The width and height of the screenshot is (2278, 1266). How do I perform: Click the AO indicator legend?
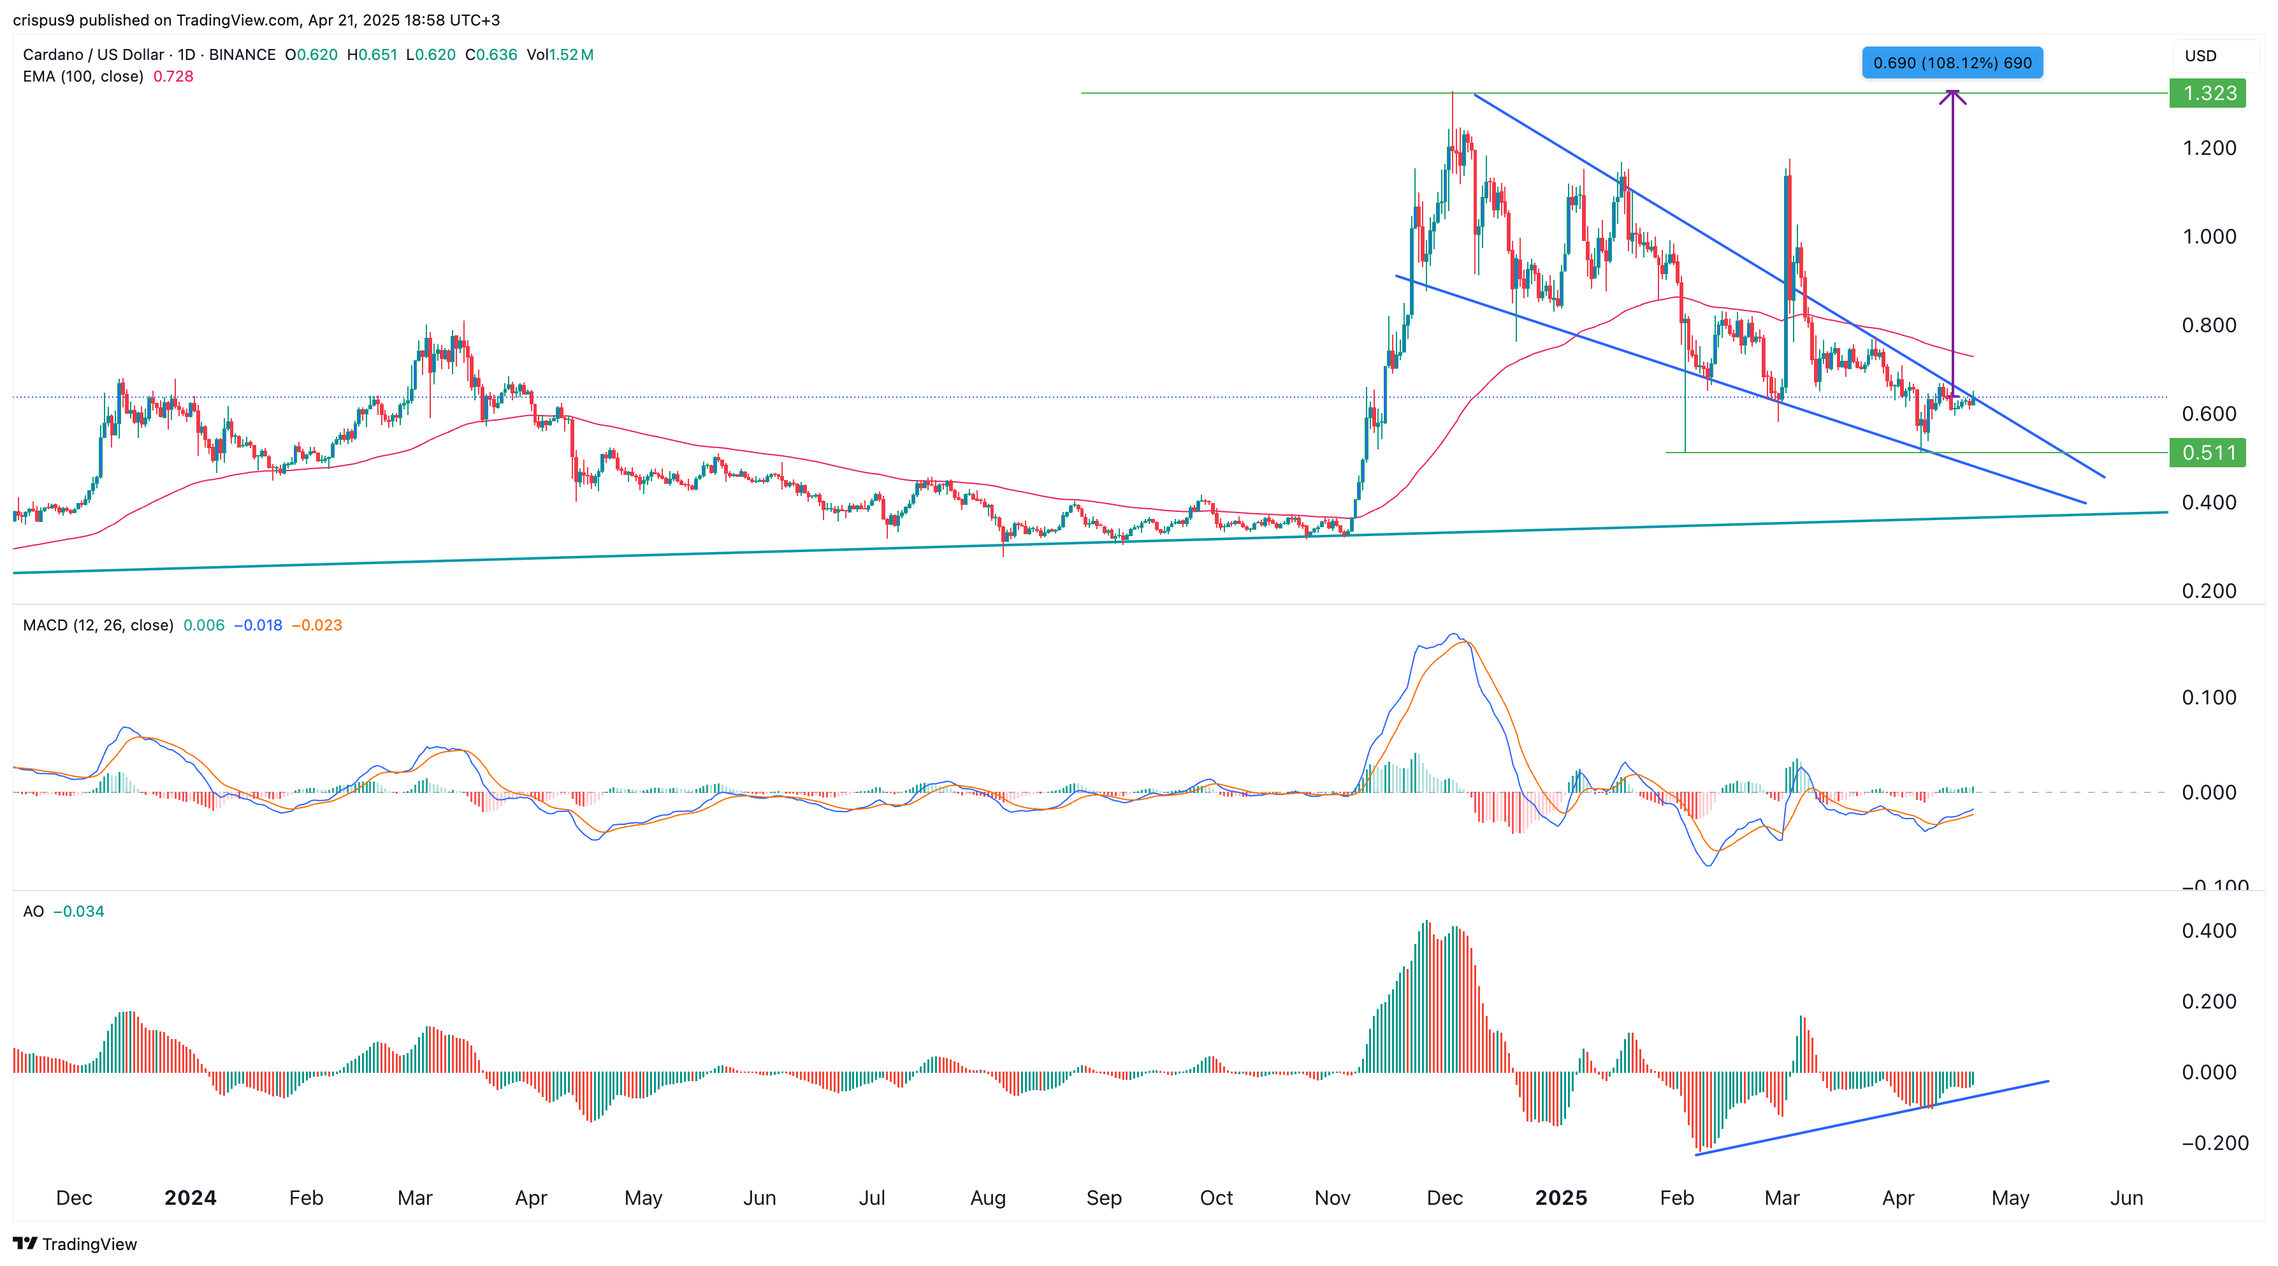pyautogui.click(x=34, y=911)
